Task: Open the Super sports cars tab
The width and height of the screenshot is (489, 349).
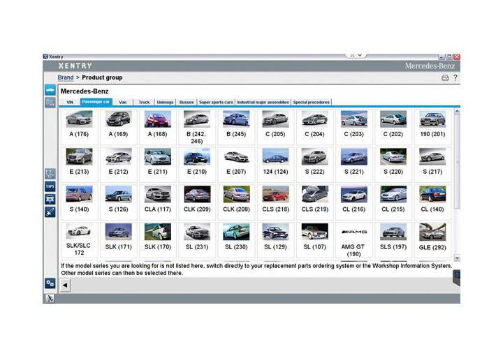Action: (216, 102)
